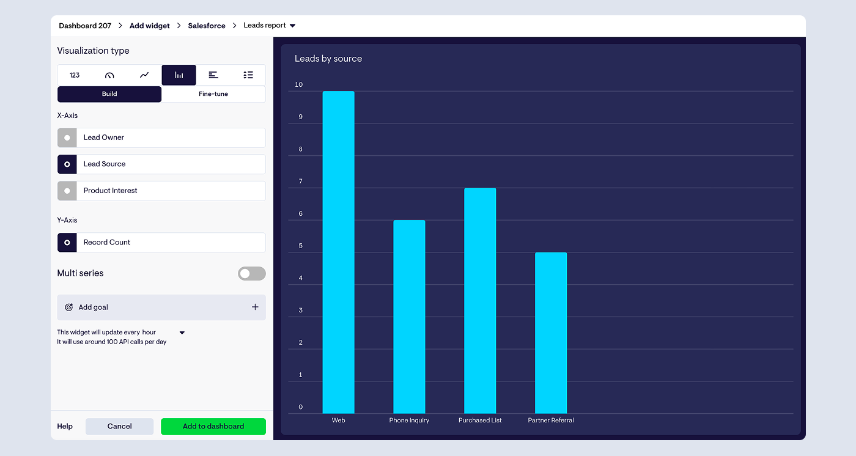This screenshot has width=856, height=456.
Task: Click the Web bar in chart
Action: (338, 252)
